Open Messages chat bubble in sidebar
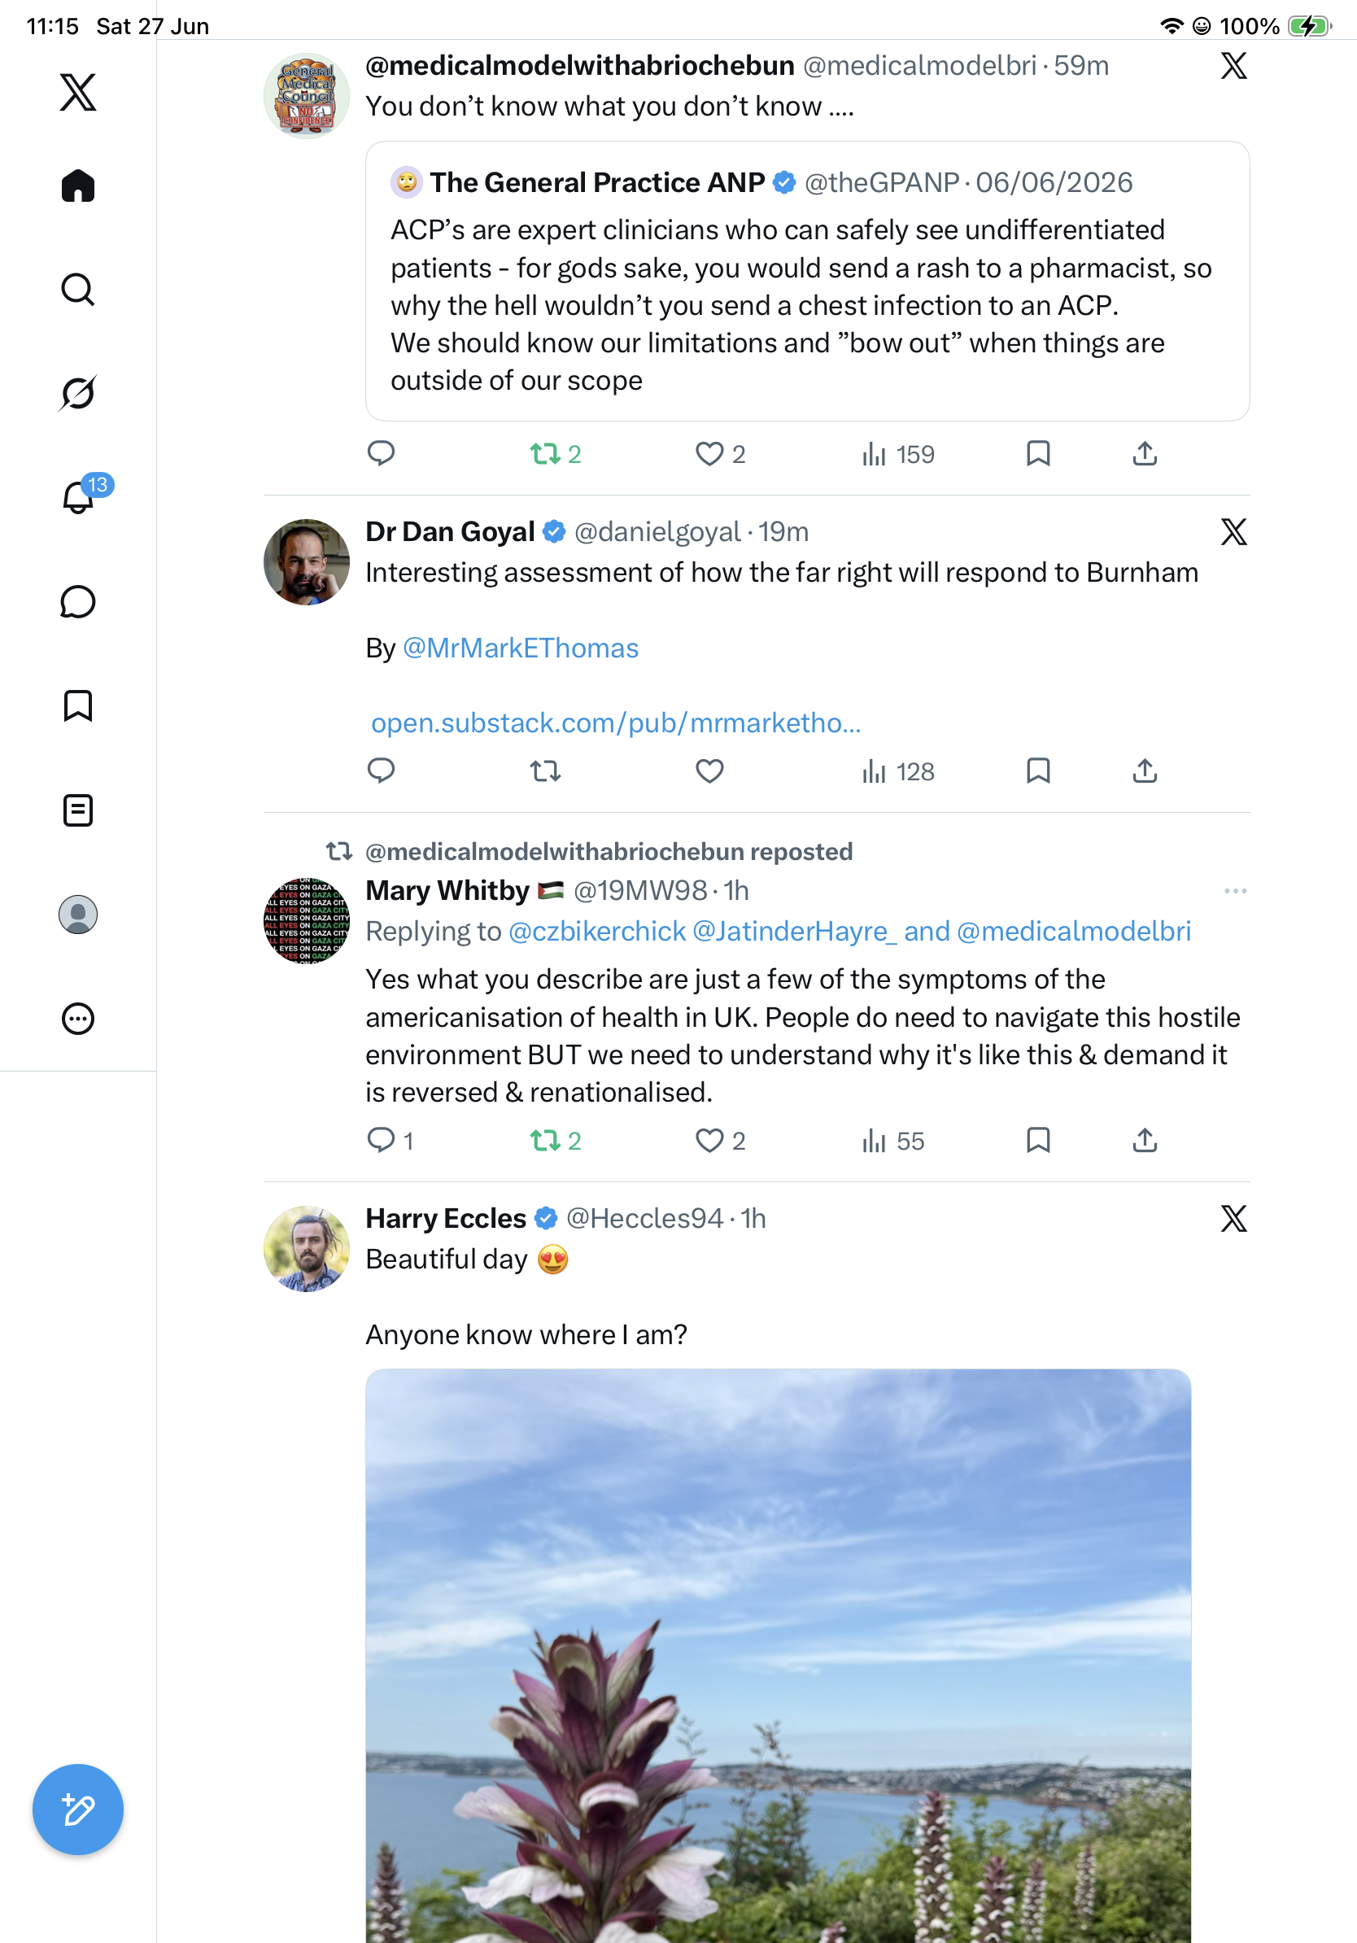 coord(78,601)
